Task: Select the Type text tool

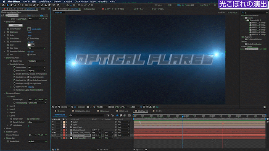Action: [x=38, y=5]
